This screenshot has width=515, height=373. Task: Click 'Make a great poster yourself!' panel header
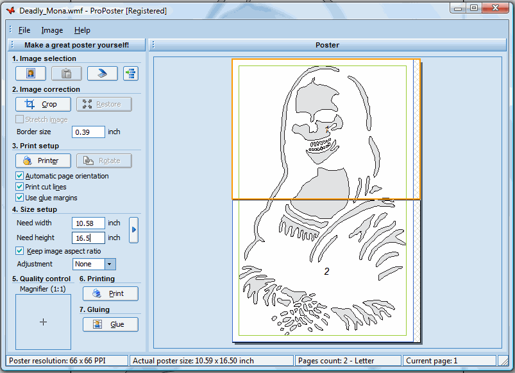(76, 45)
